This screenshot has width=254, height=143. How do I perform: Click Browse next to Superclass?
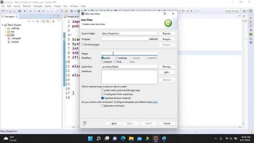coord(167,67)
